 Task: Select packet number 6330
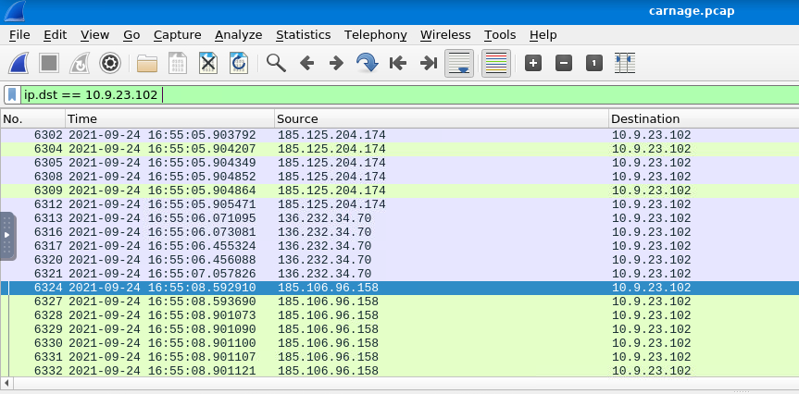pyautogui.click(x=400, y=343)
